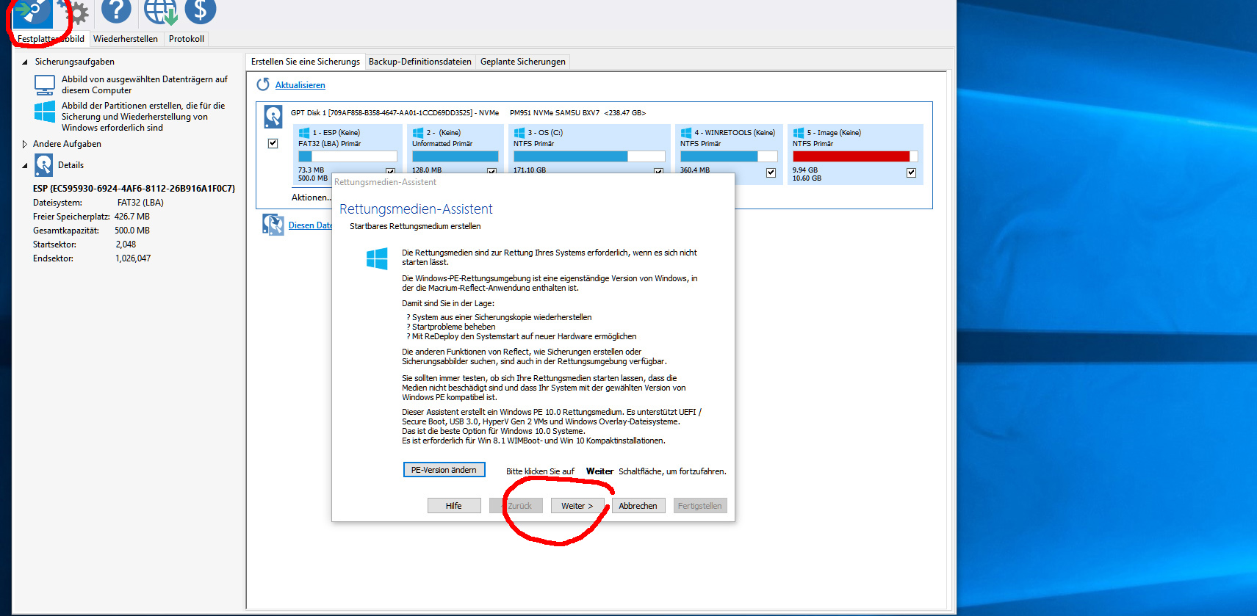Click Weiter > to continue the wizard
The height and width of the screenshot is (616, 1257).
point(577,506)
